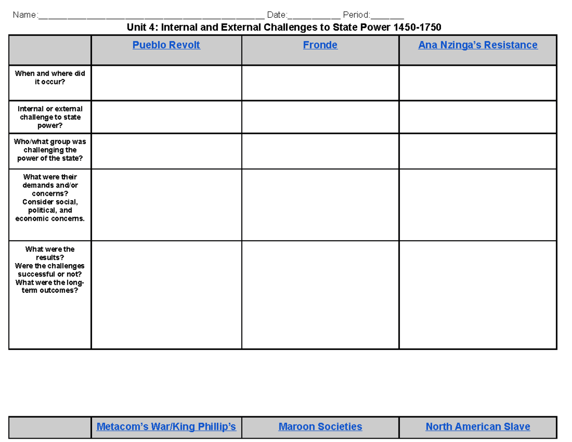
Task: Open the North American Slave hyperlink
Action: click(x=478, y=426)
